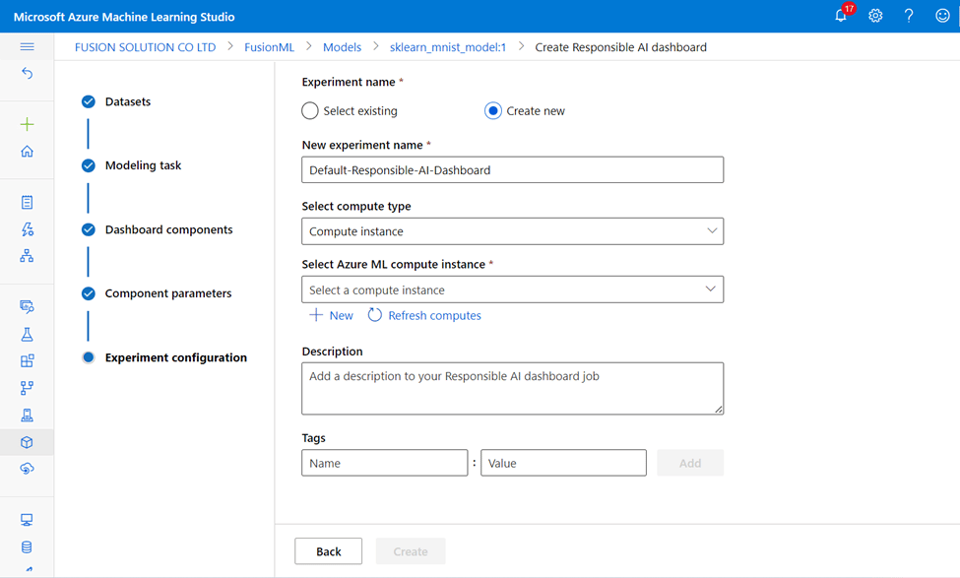The image size is (960, 578).
Task: Go to the Modeling task step
Action: click(x=144, y=165)
